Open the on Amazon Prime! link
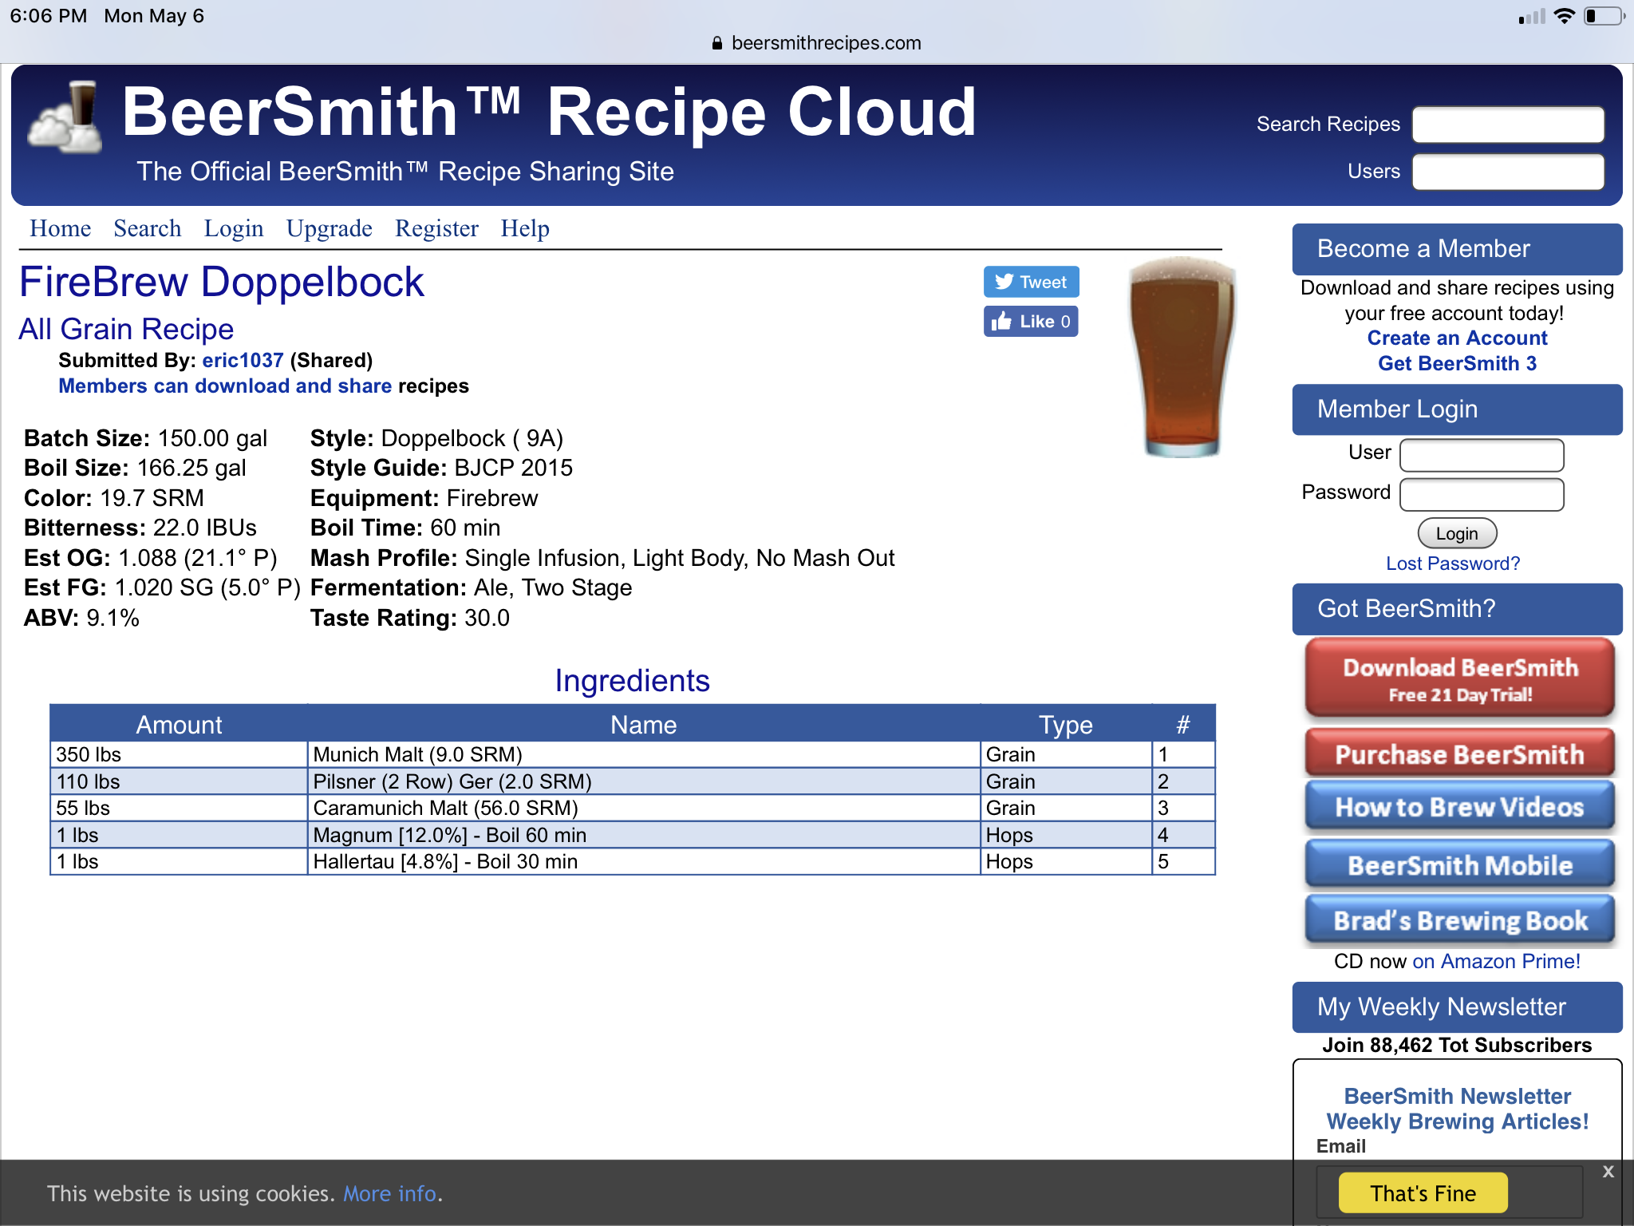 [x=1496, y=961]
